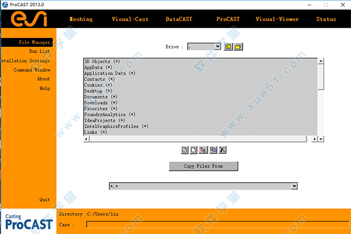
Task: Click the refresh file list icon
Action: pos(184,150)
